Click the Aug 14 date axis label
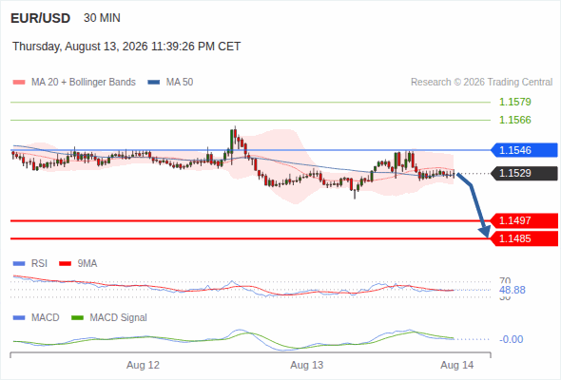Screen dimensions: 561x380 (457, 365)
